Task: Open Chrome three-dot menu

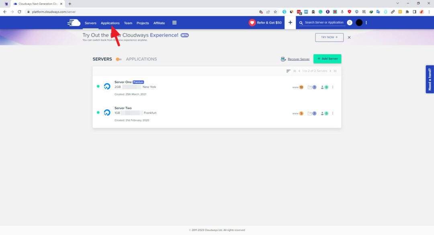Action: click(x=429, y=12)
